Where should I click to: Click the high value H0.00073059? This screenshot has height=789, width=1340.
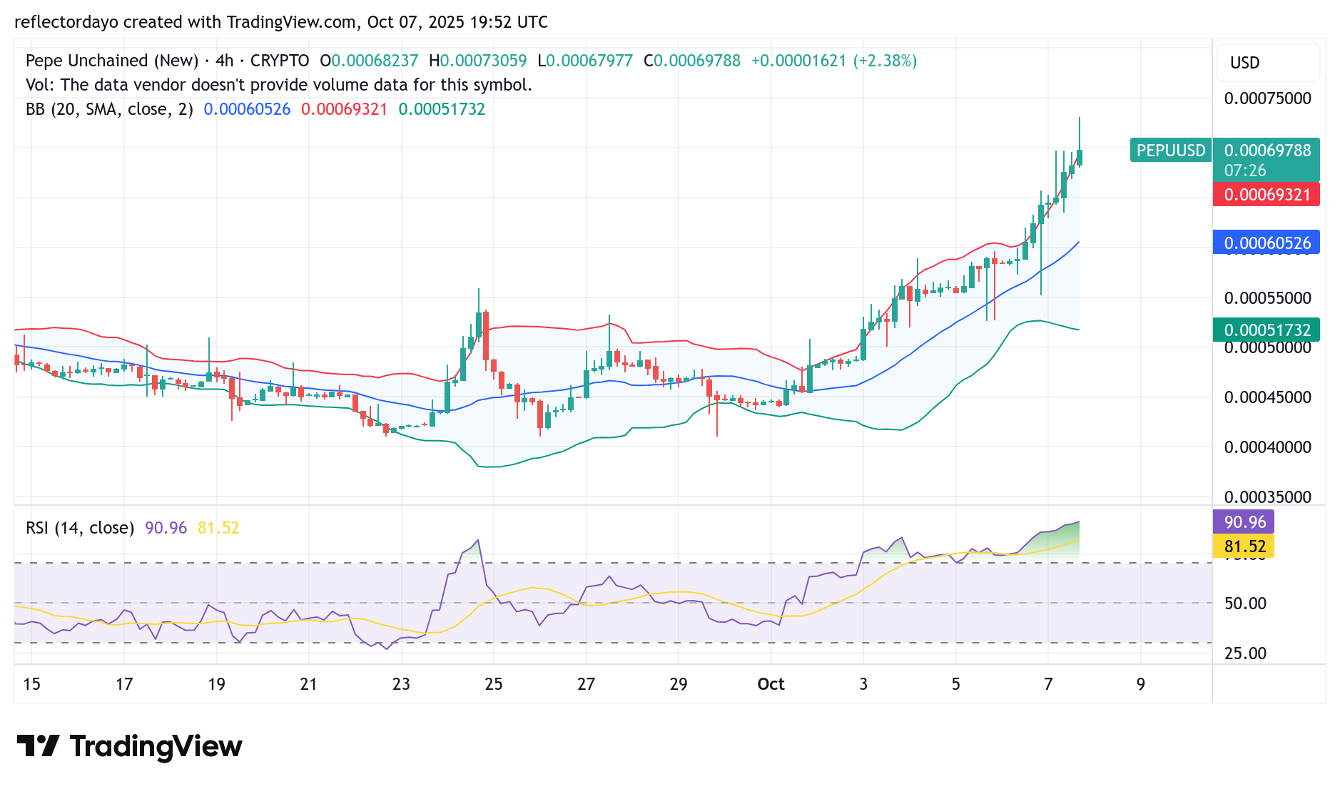pos(478,61)
